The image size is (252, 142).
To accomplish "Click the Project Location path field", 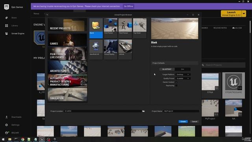I will pos(103,111).
